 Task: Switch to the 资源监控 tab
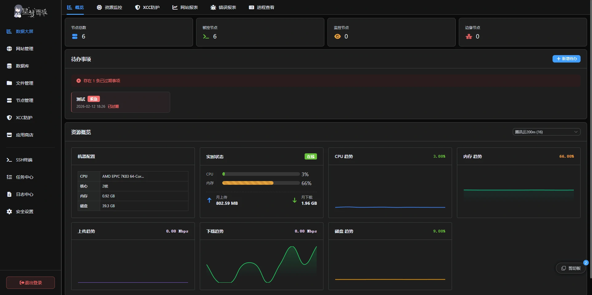pyautogui.click(x=109, y=7)
